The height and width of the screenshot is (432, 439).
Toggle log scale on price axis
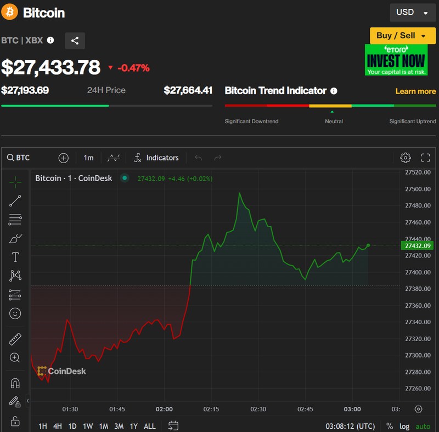point(404,426)
